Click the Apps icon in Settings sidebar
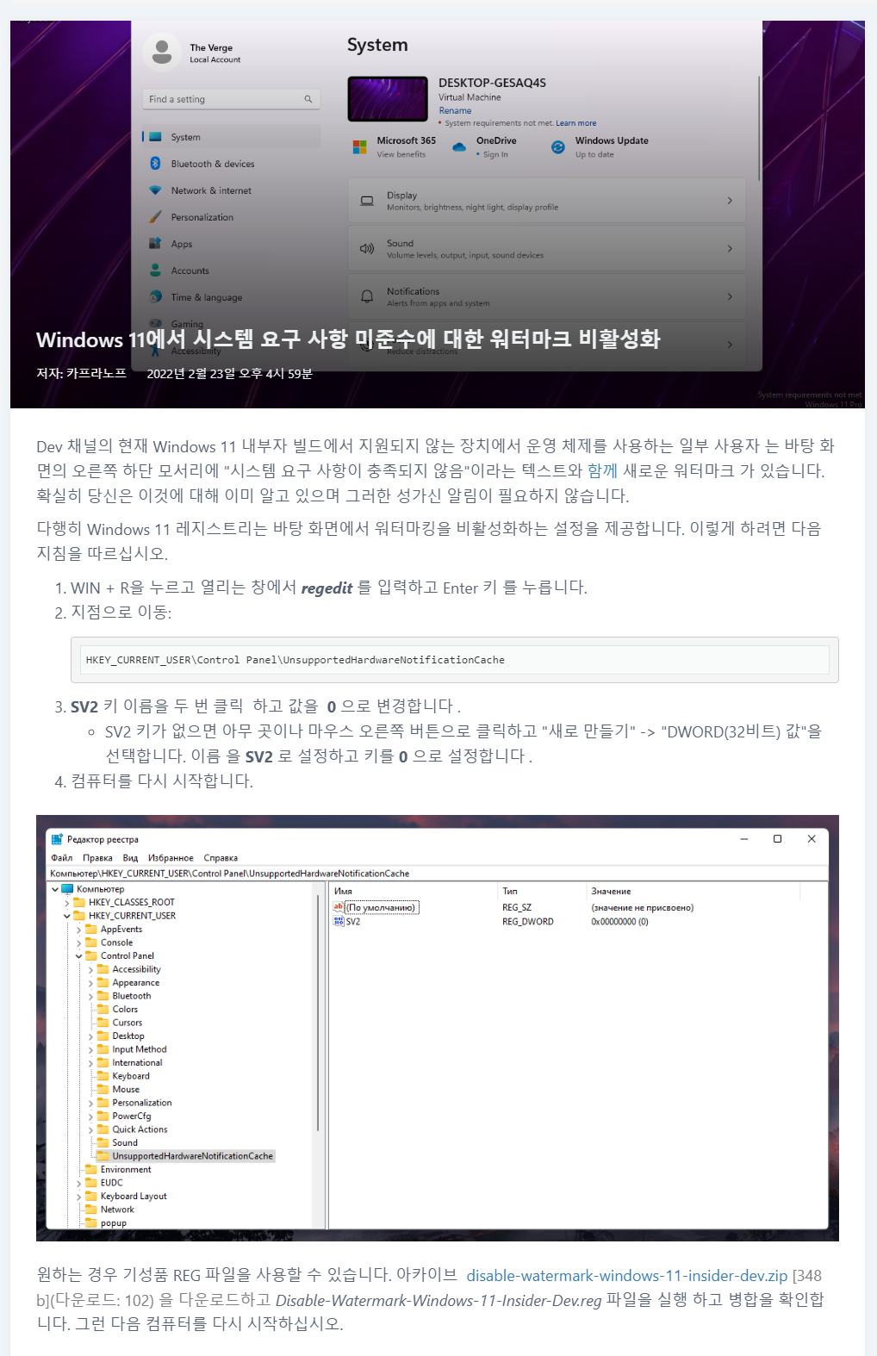Viewport: 877px width, 1356px height. (155, 244)
